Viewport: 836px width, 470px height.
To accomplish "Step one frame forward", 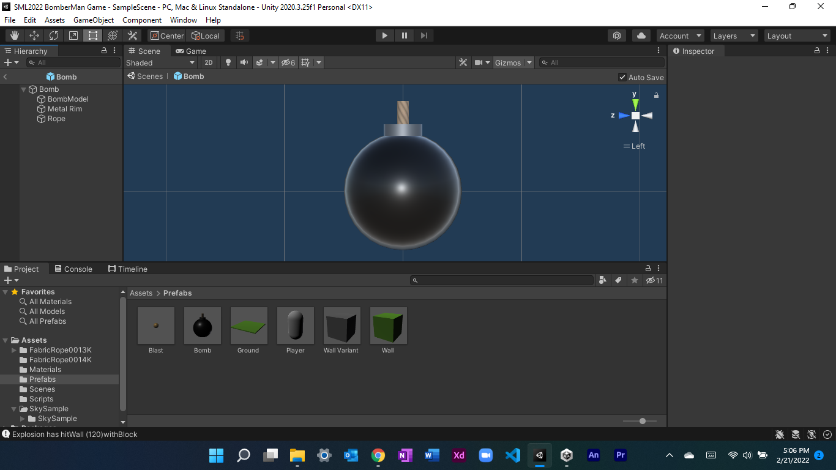I will pyautogui.click(x=424, y=35).
